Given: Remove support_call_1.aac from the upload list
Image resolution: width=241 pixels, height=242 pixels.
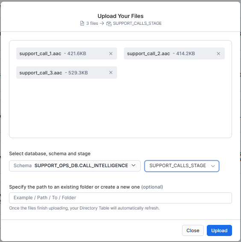Looking at the screenshot, I should point(111,53).
